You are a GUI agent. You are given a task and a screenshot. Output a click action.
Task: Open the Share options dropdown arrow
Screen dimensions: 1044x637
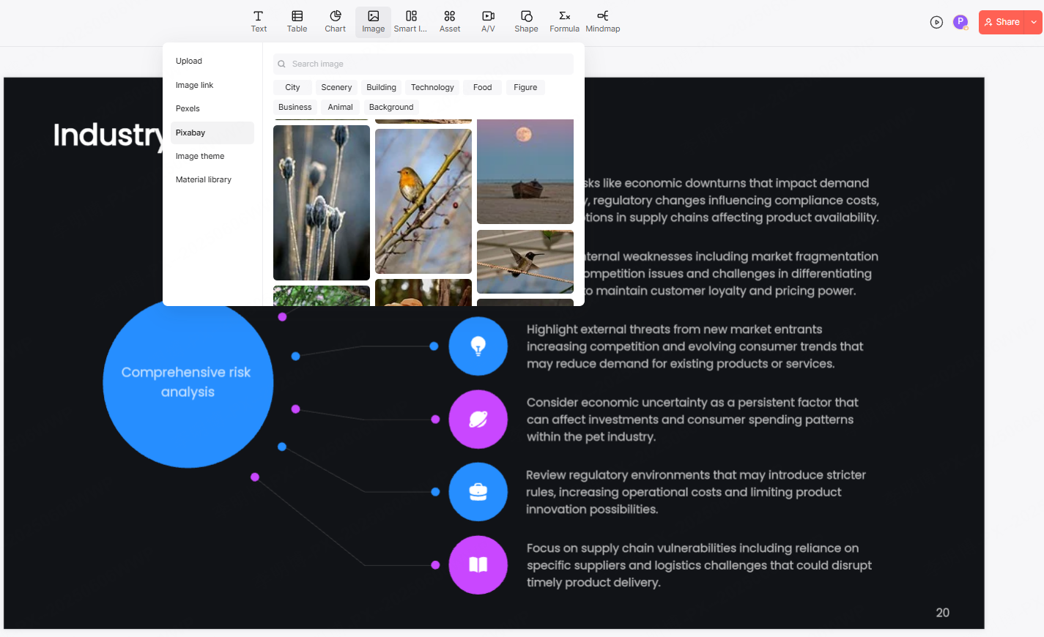pos(1032,22)
